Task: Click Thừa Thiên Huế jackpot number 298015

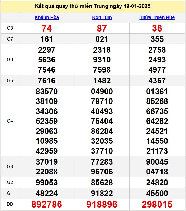Action: coord(157,204)
